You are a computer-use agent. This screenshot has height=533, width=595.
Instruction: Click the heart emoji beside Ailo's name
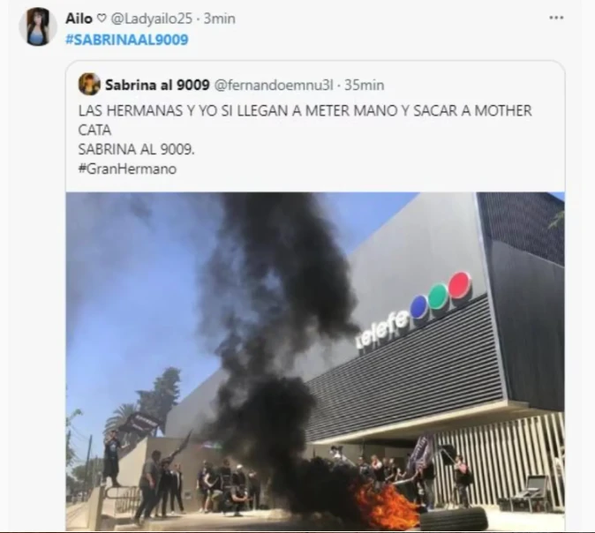click(x=102, y=19)
